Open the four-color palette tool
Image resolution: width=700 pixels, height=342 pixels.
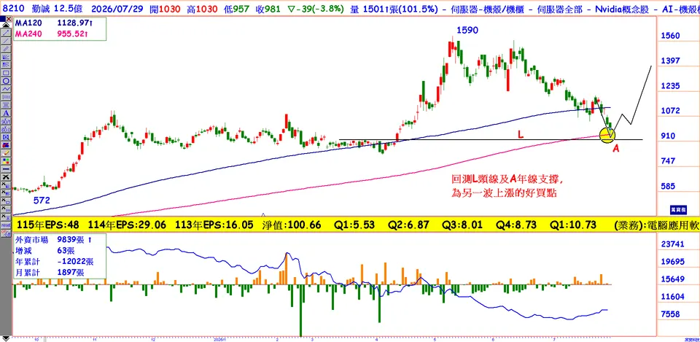[6, 161]
